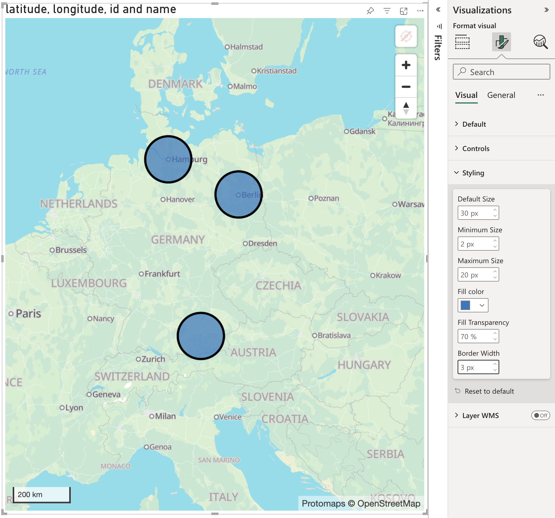Pin the map visual
This screenshot has height=518, width=555.
point(370,11)
